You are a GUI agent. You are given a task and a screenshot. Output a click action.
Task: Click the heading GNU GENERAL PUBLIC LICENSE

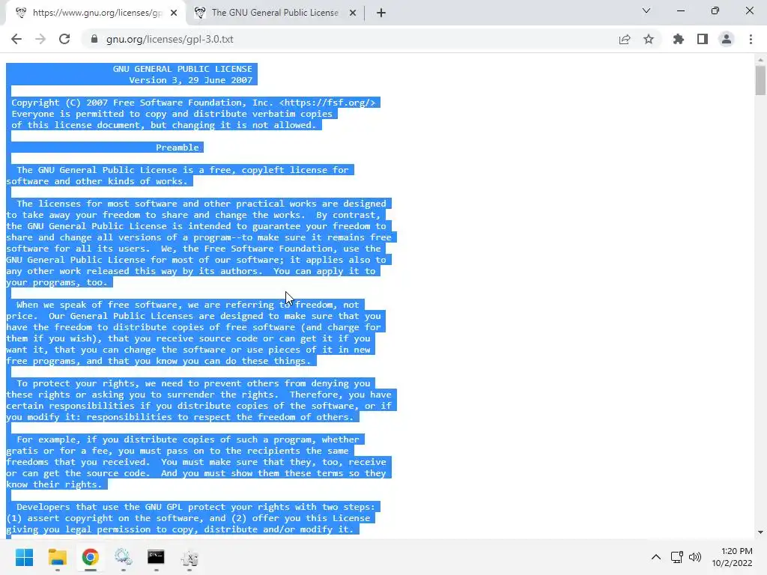tap(183, 69)
